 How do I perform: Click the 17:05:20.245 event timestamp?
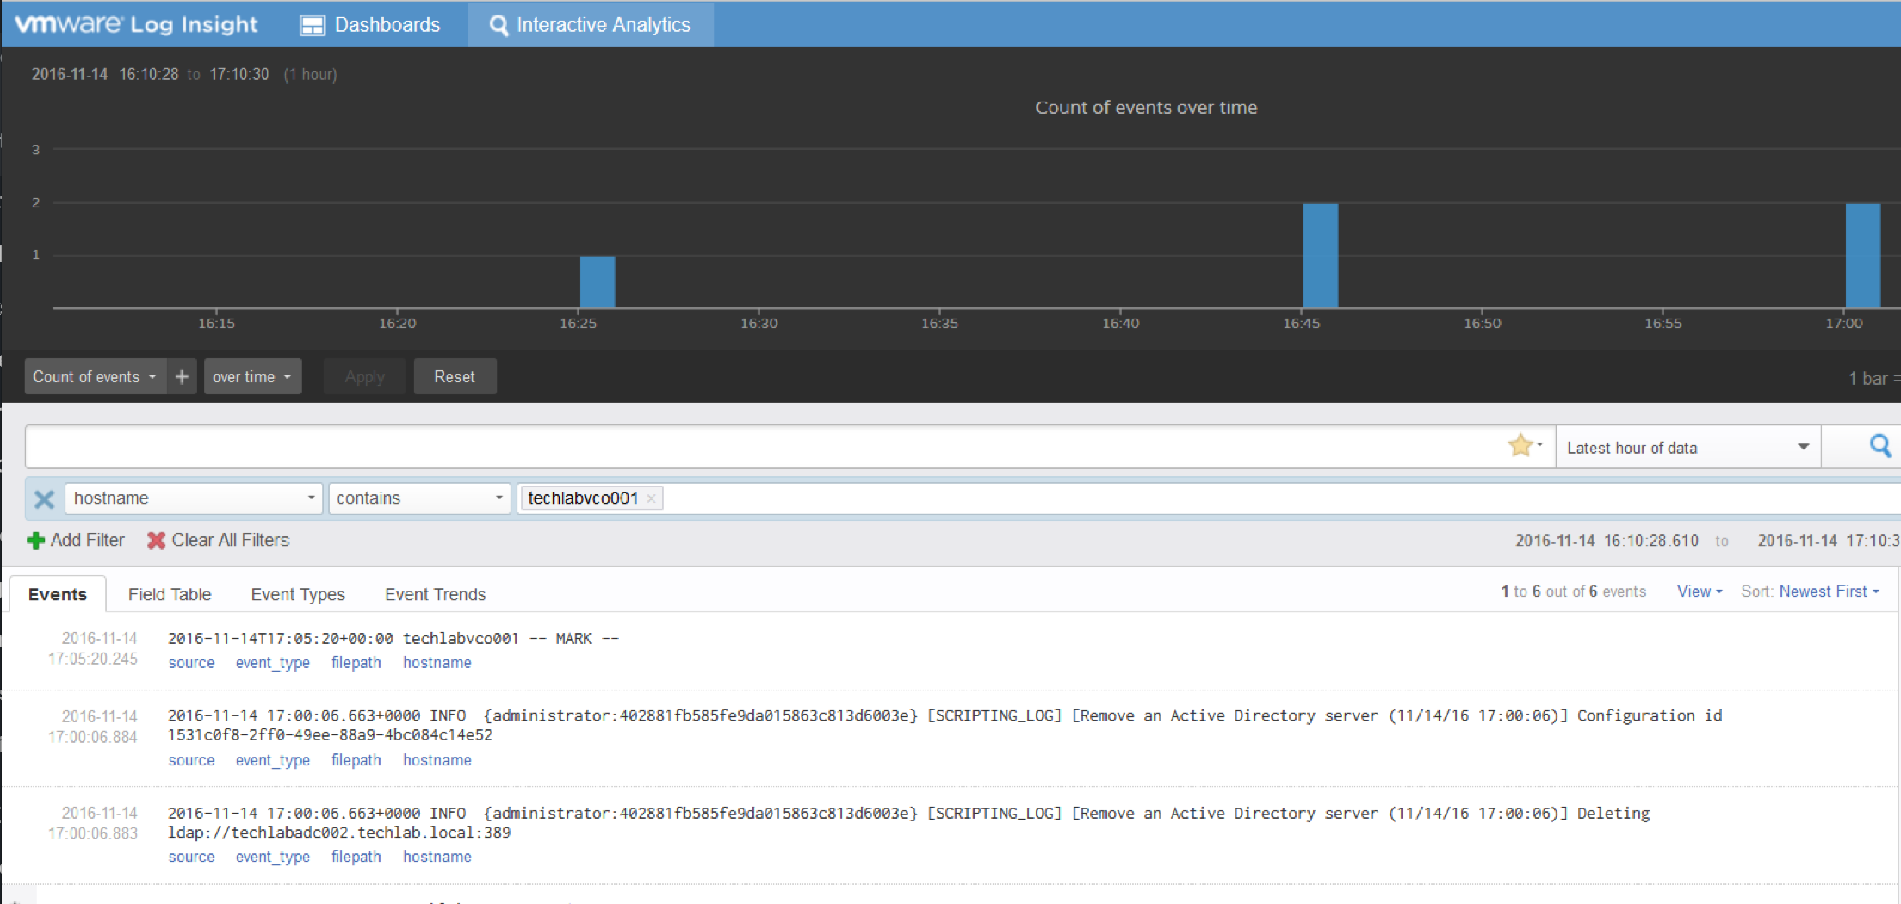point(93,648)
